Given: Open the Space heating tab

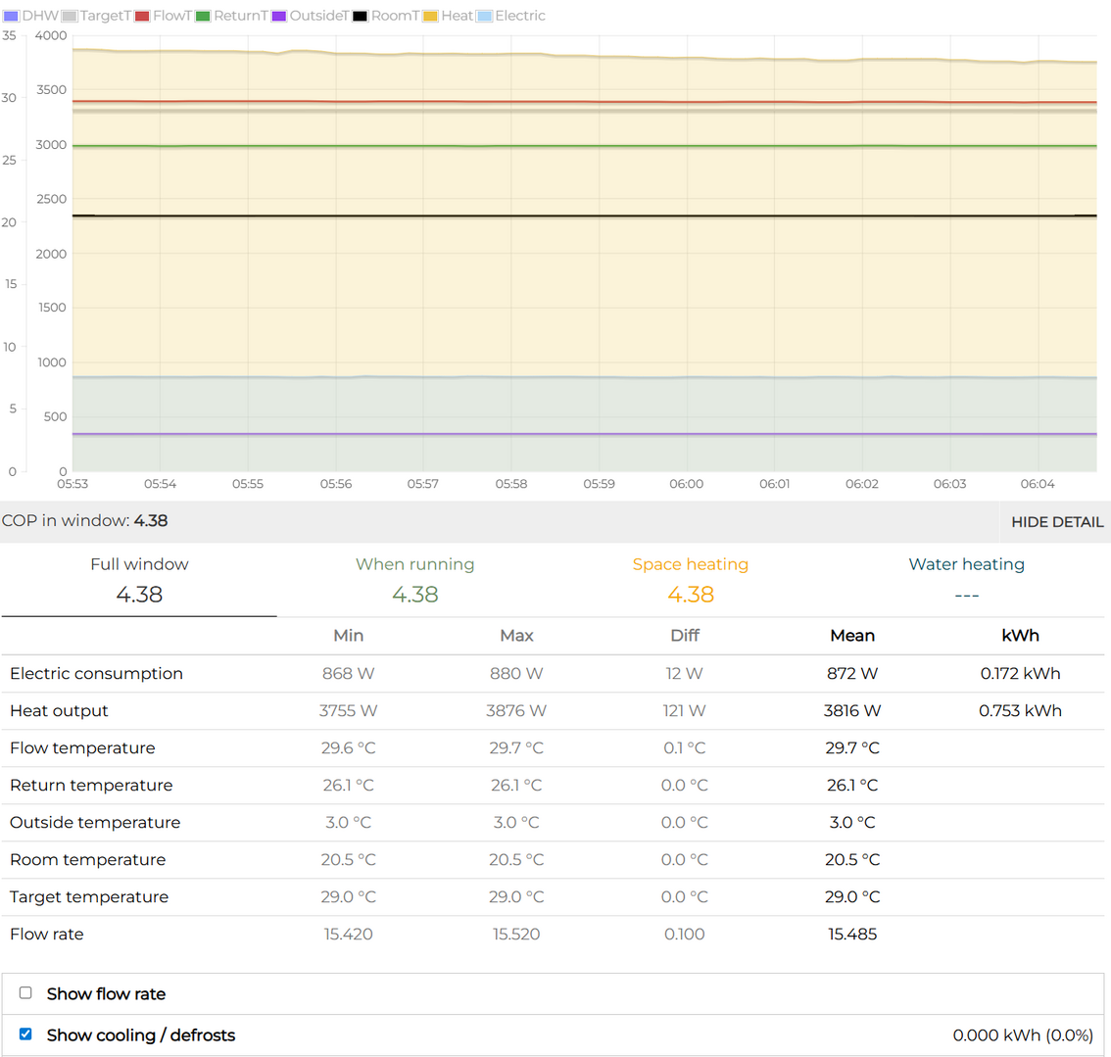Looking at the screenshot, I should pyautogui.click(x=690, y=579).
